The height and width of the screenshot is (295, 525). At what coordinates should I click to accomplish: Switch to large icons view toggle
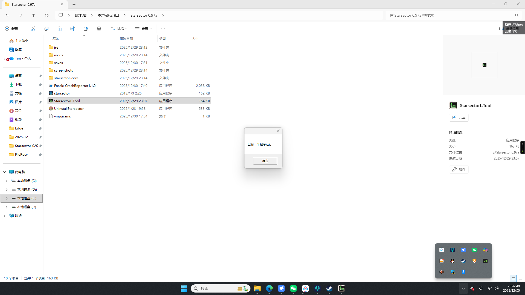click(x=520, y=278)
